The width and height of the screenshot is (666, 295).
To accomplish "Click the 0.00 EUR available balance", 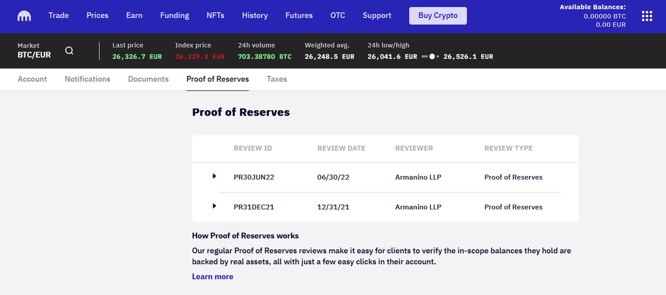I will click(611, 25).
